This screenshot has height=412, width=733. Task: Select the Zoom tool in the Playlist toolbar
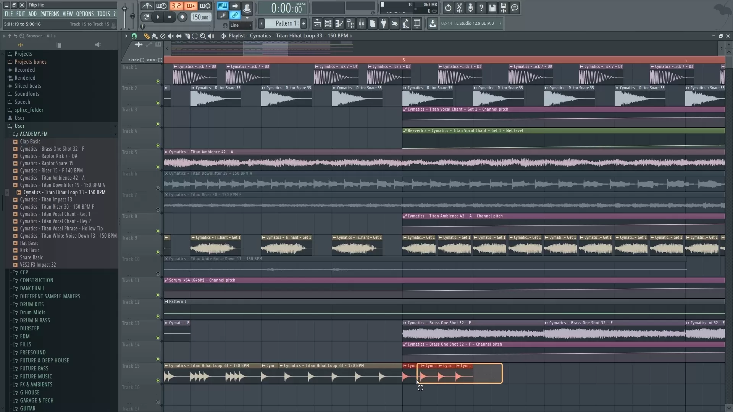coord(203,35)
